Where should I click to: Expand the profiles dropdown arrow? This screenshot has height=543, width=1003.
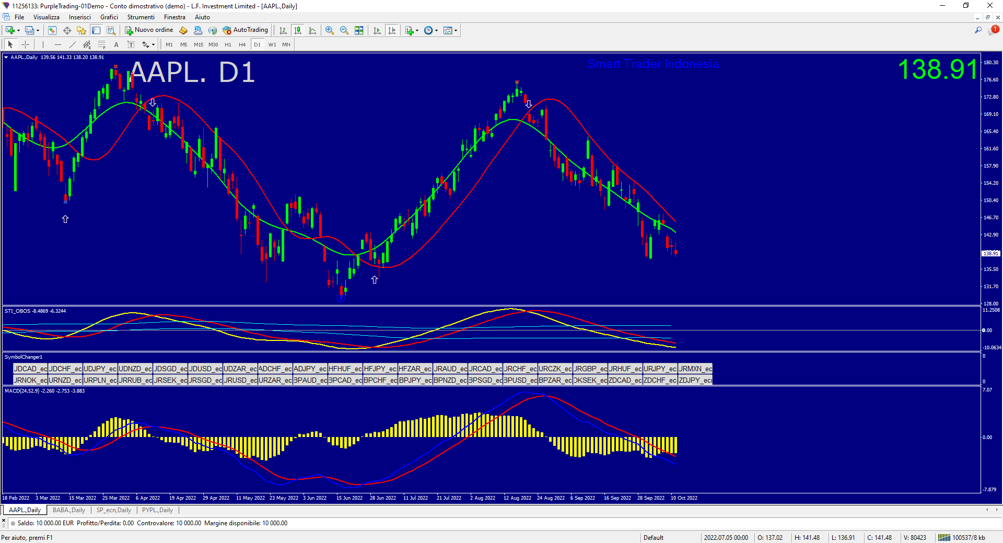pos(38,30)
